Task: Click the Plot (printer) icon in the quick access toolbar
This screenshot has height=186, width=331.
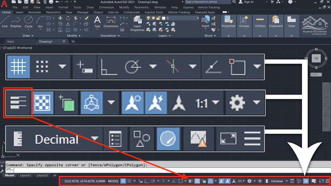Action: point(51,2)
